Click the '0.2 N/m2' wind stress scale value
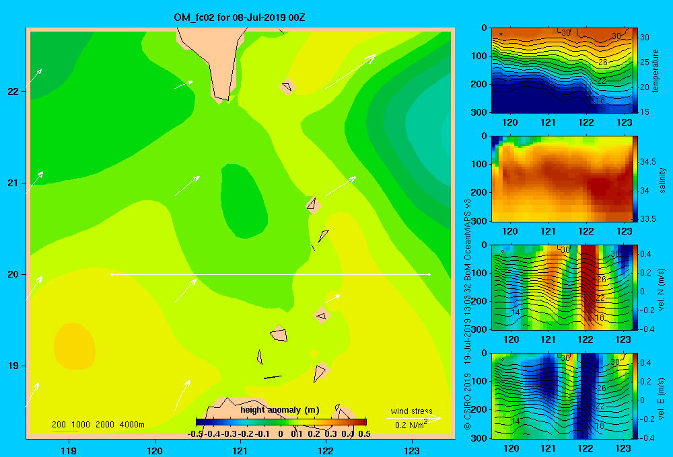 (411, 425)
